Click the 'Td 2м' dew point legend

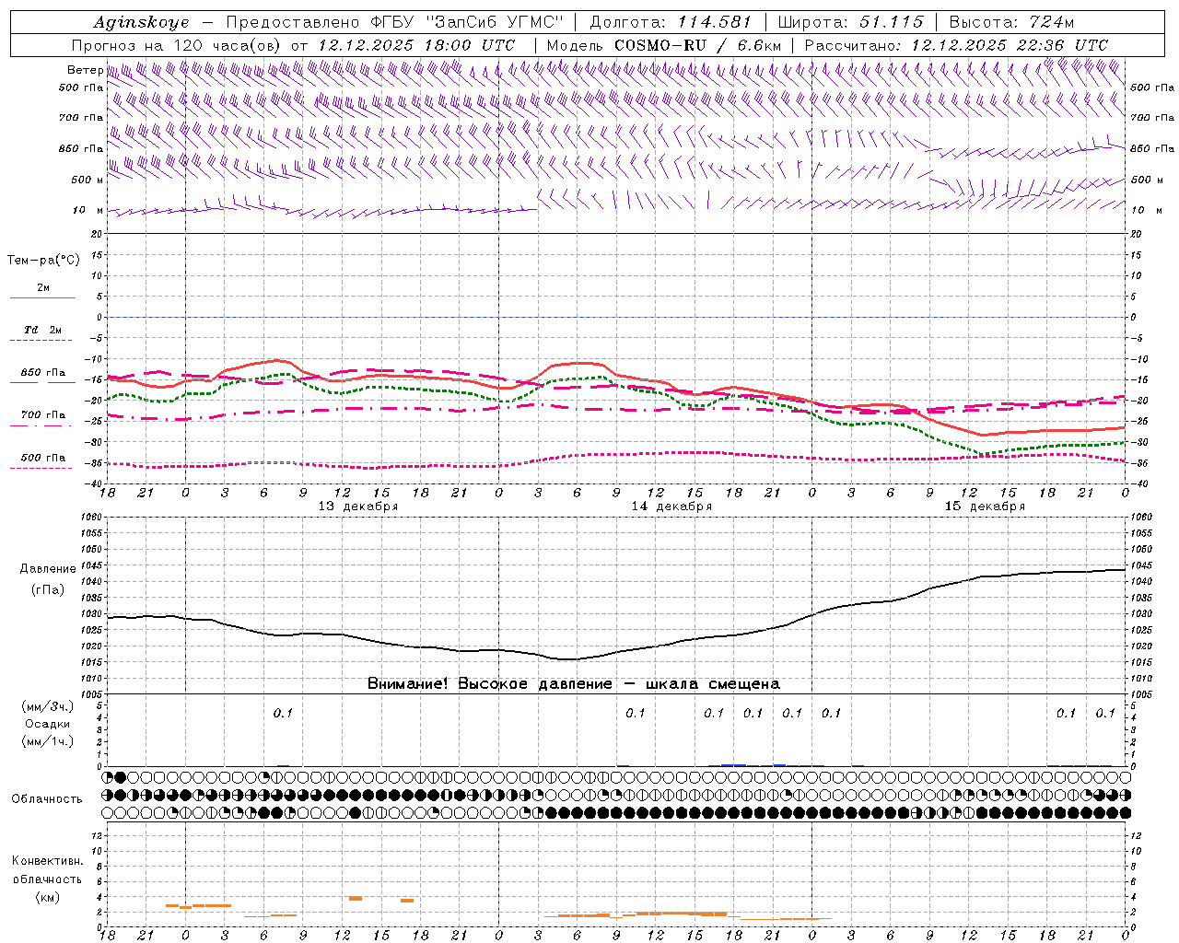(x=42, y=330)
